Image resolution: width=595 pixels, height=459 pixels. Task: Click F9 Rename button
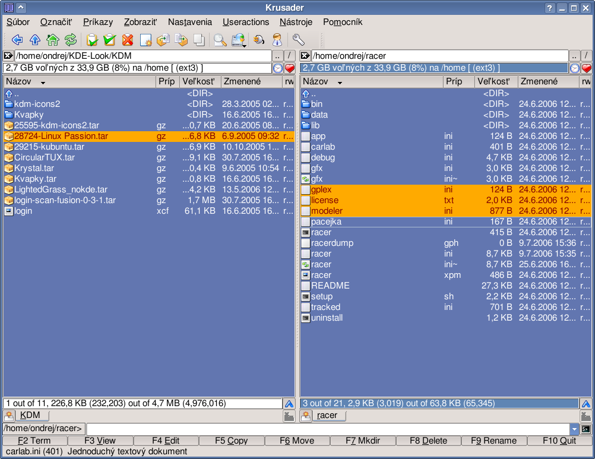click(493, 441)
